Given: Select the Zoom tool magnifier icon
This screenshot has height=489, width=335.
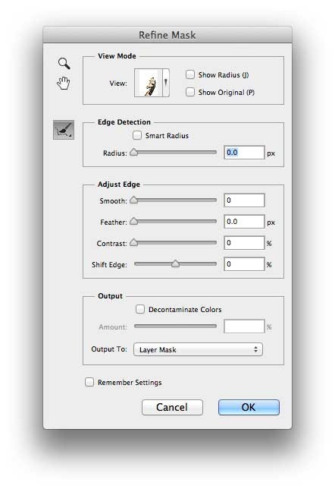Looking at the screenshot, I should click(x=64, y=63).
